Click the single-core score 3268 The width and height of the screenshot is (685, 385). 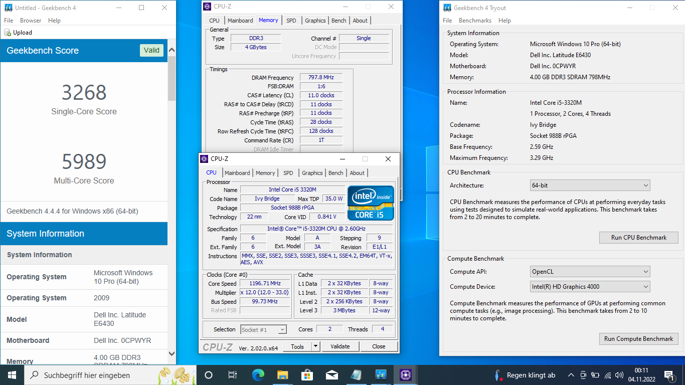[84, 93]
